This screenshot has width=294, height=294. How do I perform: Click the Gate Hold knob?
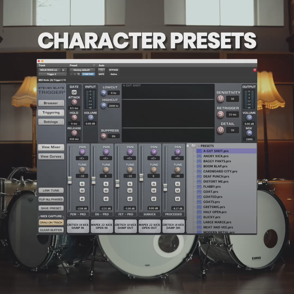(74, 118)
